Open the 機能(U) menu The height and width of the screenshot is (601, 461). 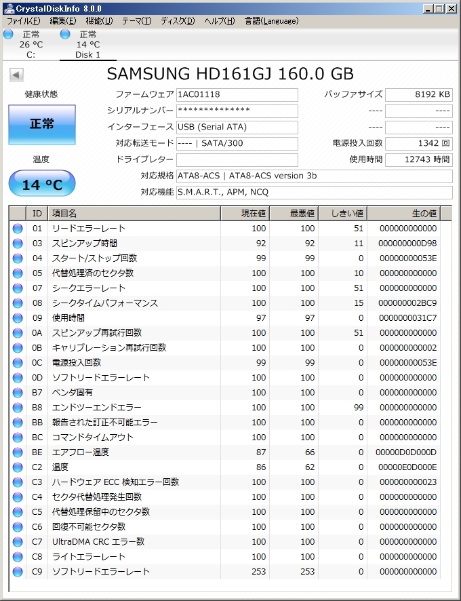click(x=99, y=21)
